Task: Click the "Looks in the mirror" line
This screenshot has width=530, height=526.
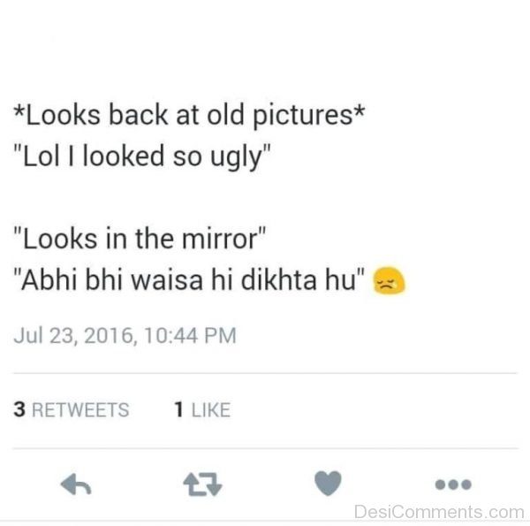Action: [x=140, y=240]
